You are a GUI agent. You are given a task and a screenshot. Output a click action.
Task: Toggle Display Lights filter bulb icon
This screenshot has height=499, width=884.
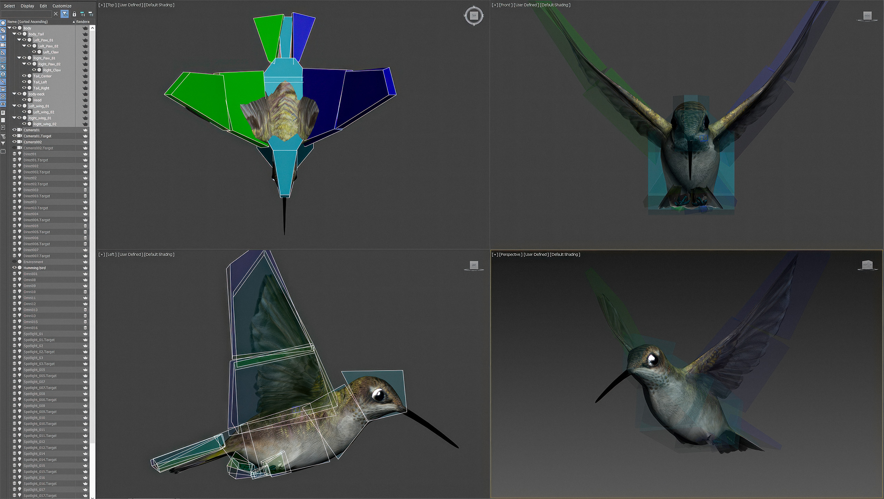point(3,38)
